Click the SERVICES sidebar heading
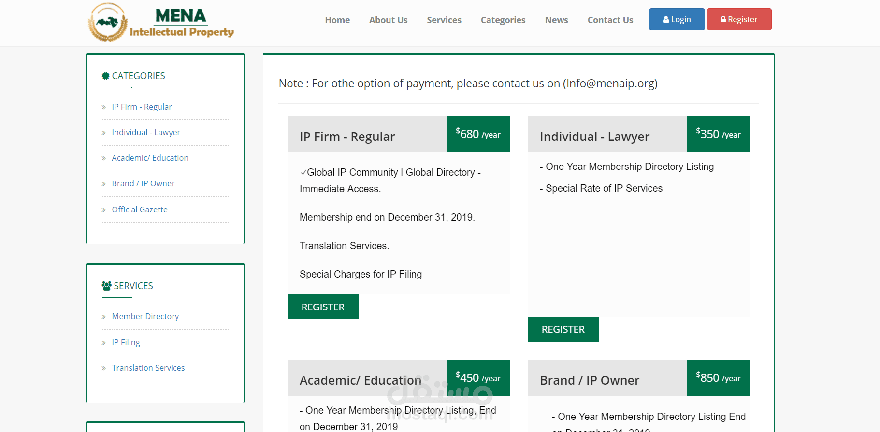880x432 pixels. [x=133, y=286]
